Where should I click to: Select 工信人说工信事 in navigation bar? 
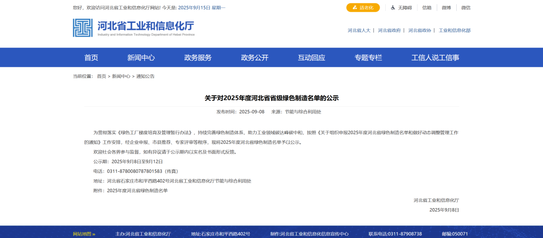[435, 57]
